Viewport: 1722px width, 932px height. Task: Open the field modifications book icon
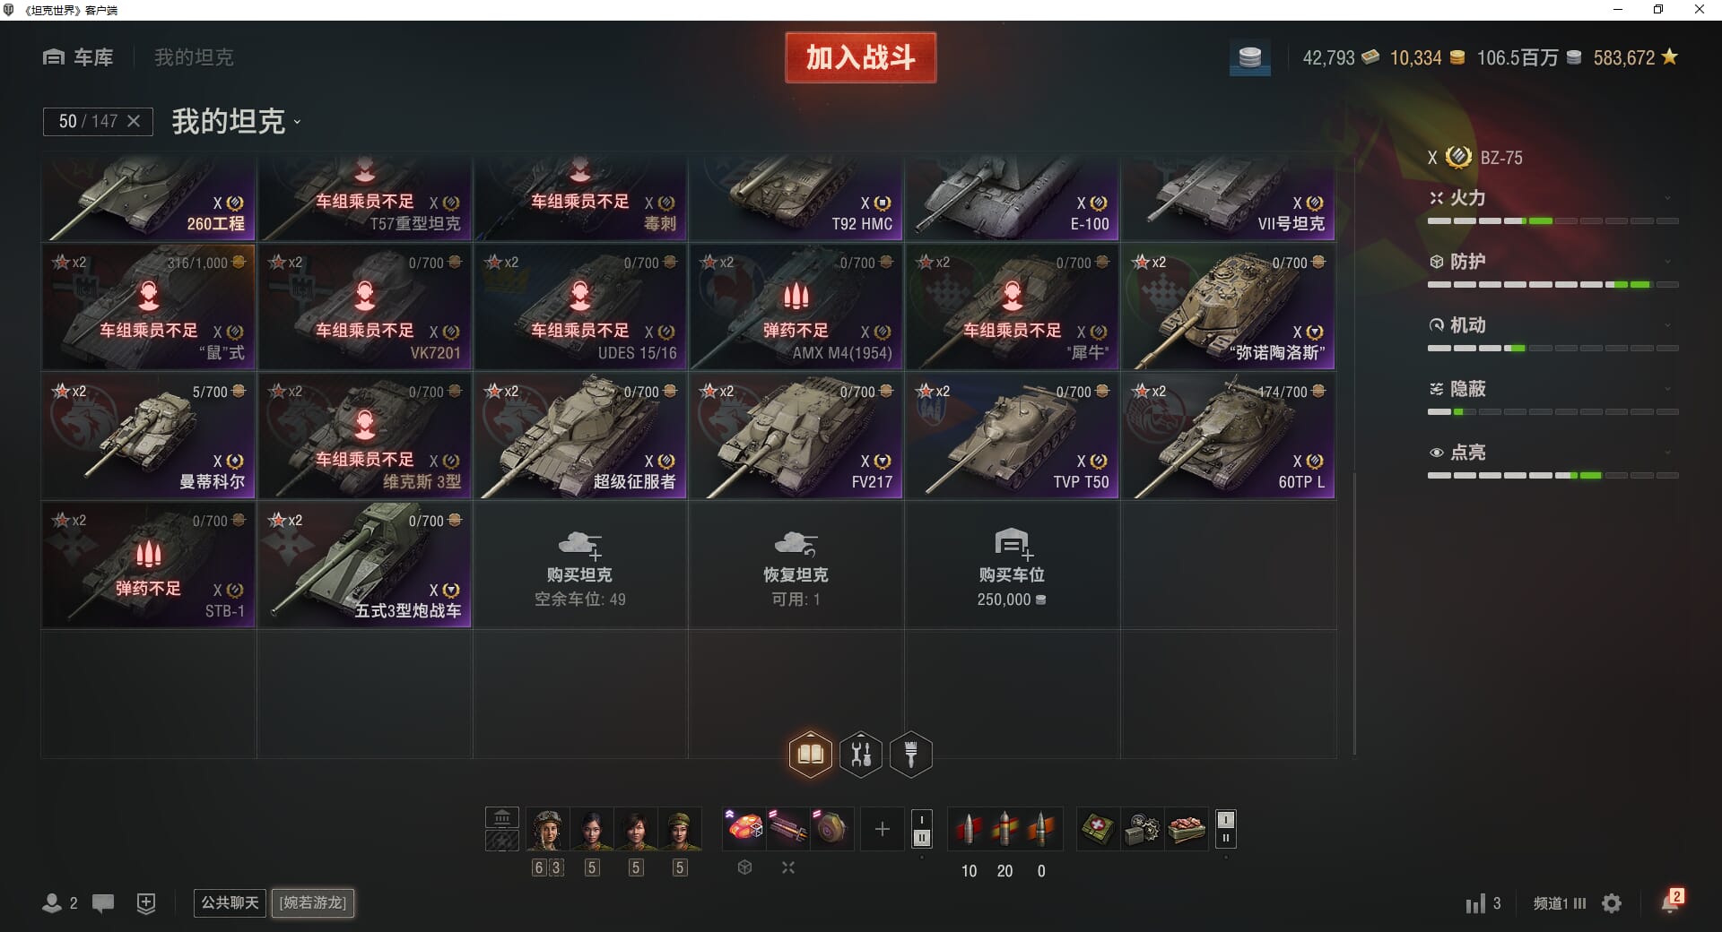click(x=810, y=755)
